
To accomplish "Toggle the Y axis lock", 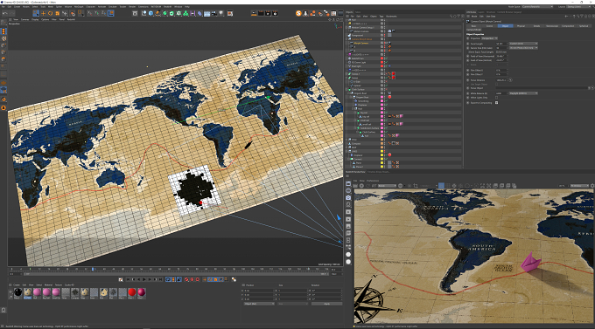I will 97,13.
